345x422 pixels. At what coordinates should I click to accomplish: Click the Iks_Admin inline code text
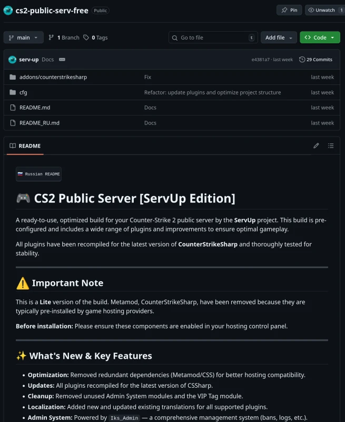124,418
